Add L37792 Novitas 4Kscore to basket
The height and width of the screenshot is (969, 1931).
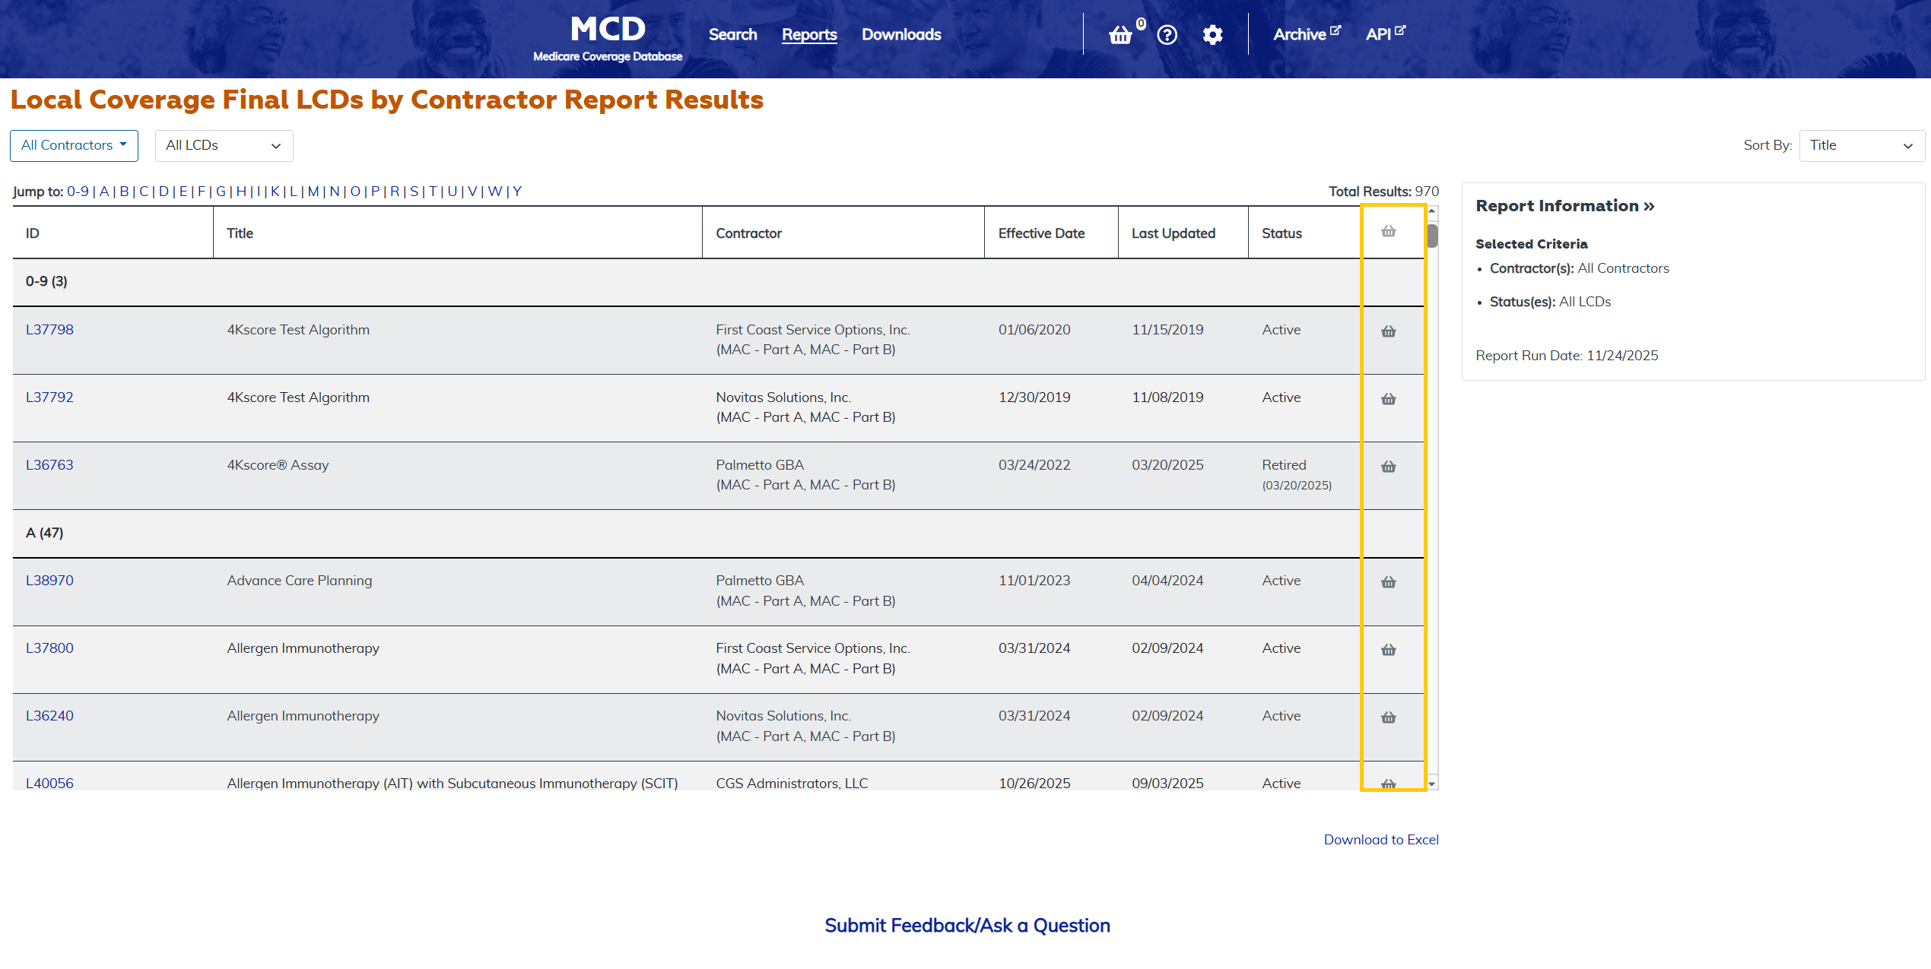coord(1388,399)
